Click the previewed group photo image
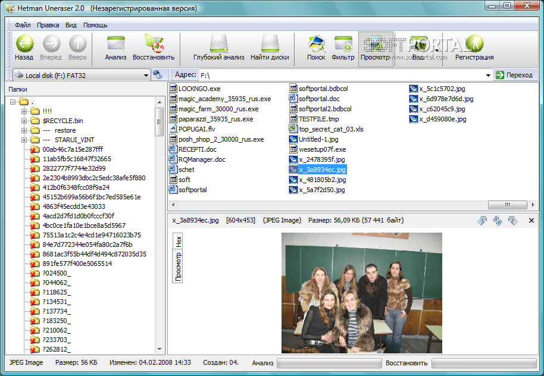The image size is (544, 376). click(x=361, y=293)
